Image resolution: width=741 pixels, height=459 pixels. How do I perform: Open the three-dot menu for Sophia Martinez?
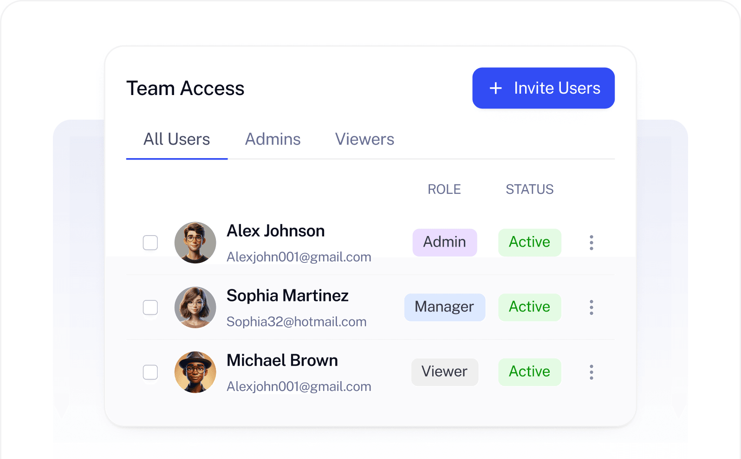point(591,307)
